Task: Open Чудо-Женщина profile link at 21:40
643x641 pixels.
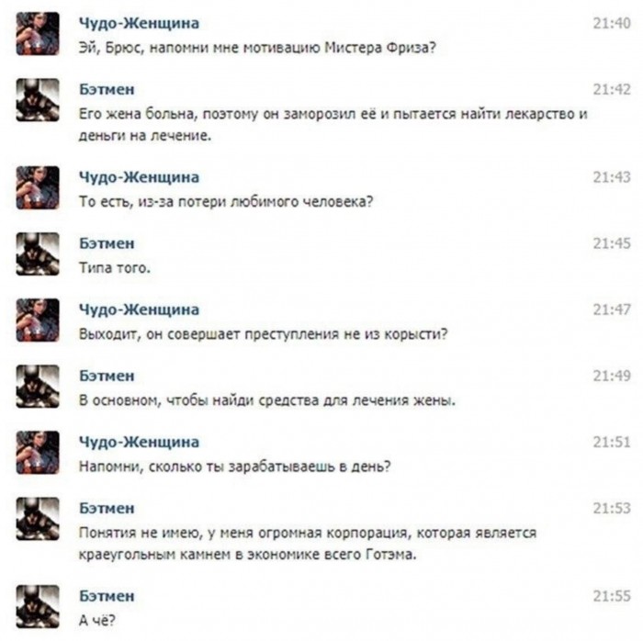Action: [x=139, y=23]
